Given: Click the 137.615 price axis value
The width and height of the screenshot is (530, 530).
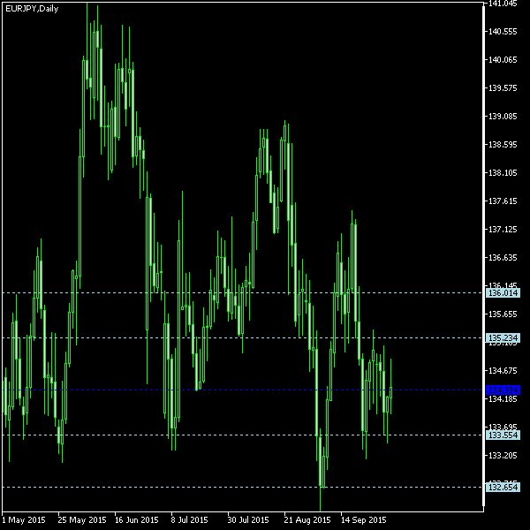Looking at the screenshot, I should pos(503,201).
